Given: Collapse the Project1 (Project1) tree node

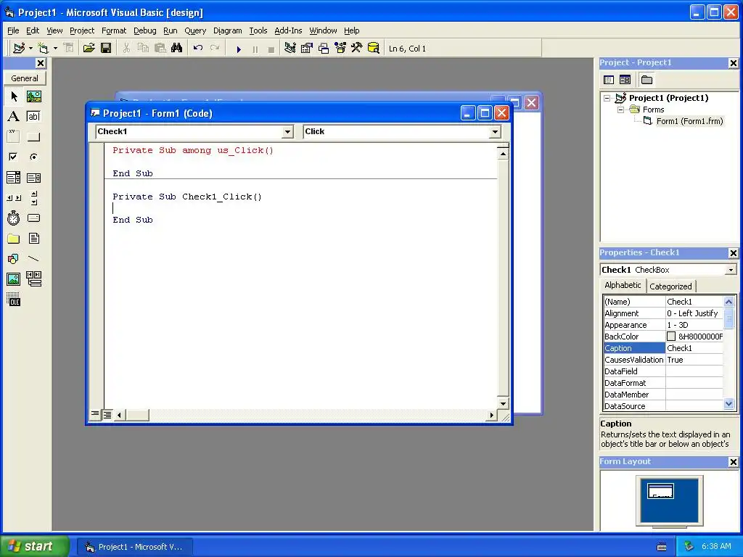Looking at the screenshot, I should [x=607, y=98].
